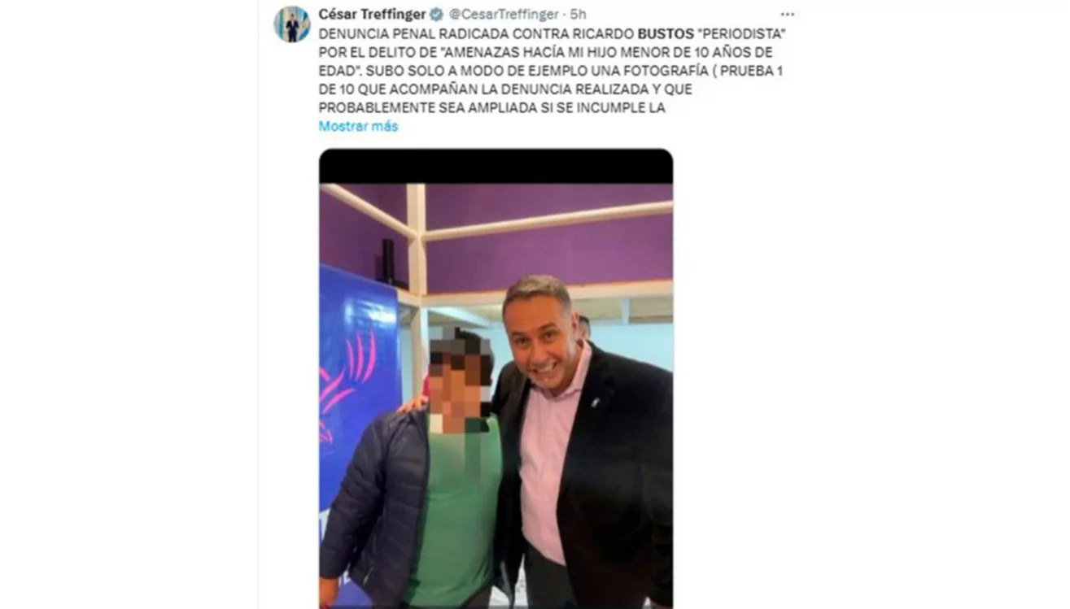Select the tweet text starting DENUNCIA PENAL

[550, 71]
